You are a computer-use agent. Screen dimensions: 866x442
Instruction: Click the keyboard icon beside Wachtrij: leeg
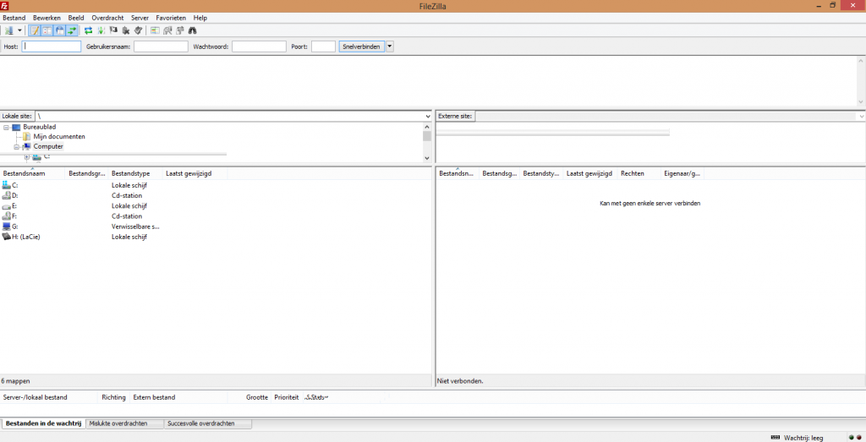click(x=776, y=438)
